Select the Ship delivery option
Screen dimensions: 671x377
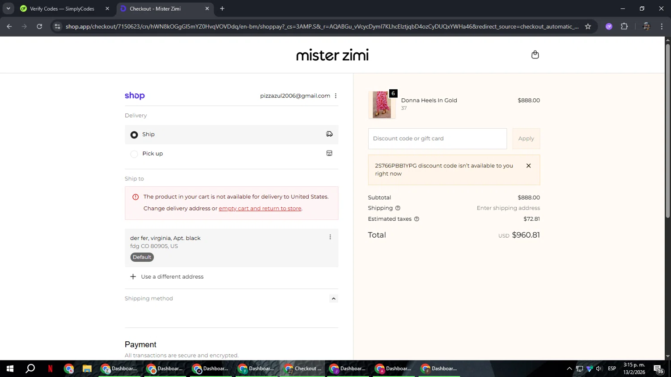coord(231,134)
